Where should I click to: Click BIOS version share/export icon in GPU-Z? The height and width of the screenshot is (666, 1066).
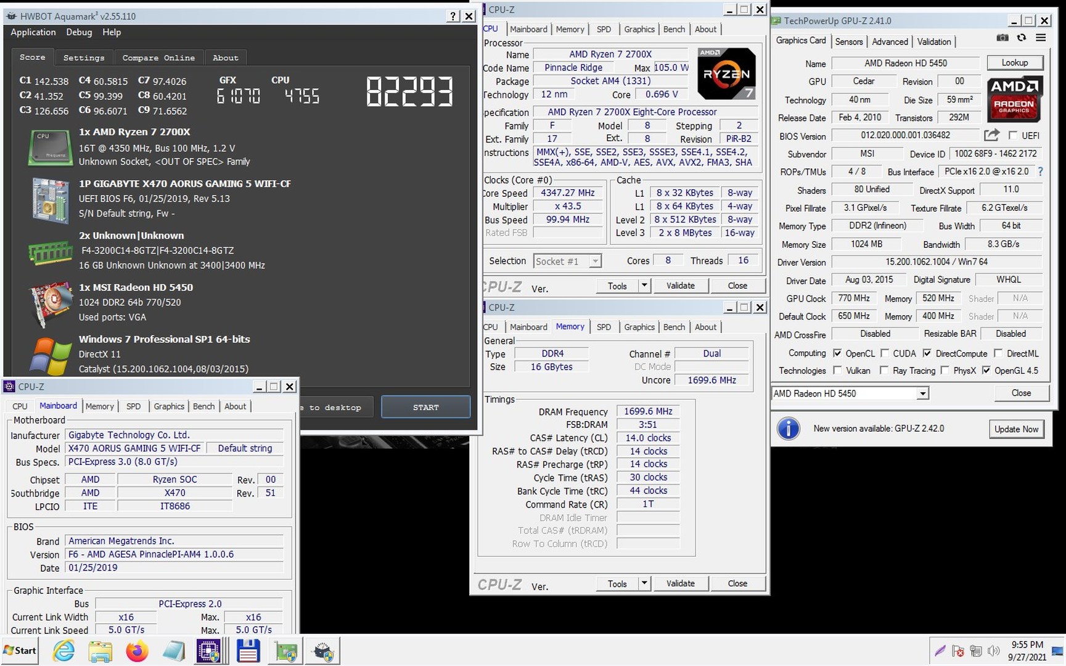991,135
